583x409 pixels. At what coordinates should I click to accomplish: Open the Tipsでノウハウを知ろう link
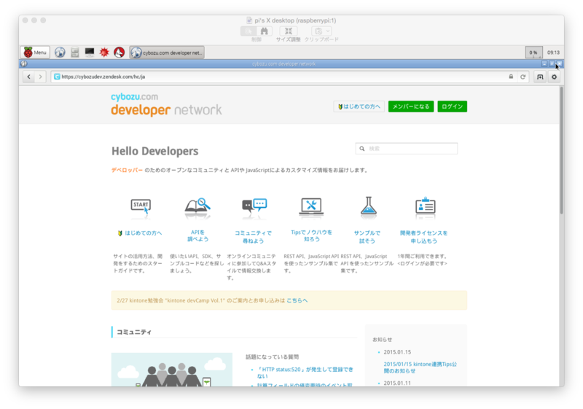coord(312,235)
